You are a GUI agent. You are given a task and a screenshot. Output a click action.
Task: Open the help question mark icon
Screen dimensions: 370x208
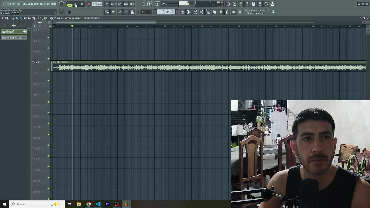tap(247, 4)
